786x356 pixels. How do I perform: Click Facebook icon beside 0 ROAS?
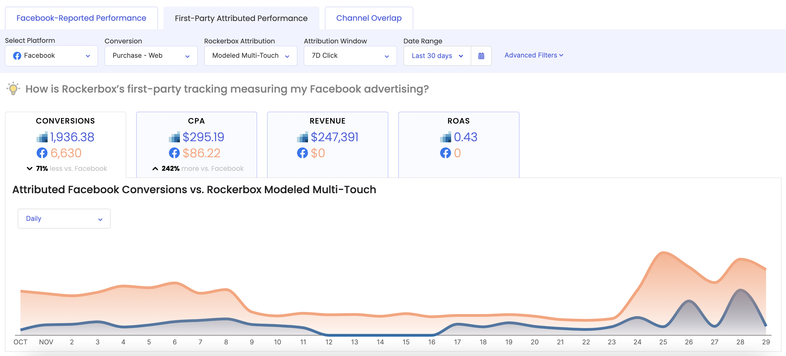click(446, 153)
